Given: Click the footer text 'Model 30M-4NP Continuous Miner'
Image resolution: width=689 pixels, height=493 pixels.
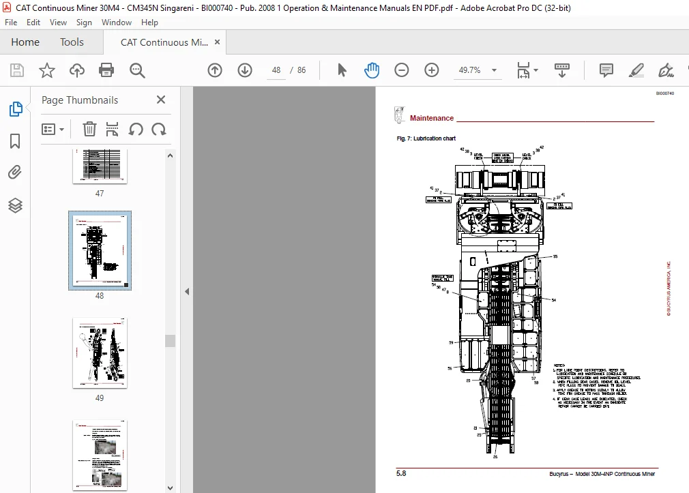Looking at the screenshot, I should [615, 474].
